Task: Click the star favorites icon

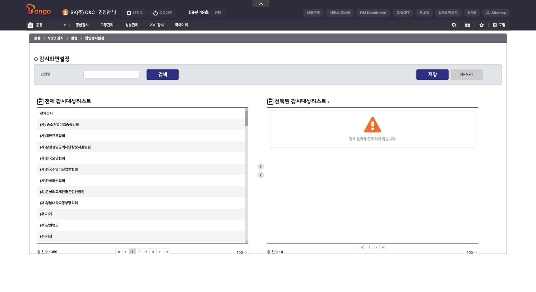Action: tap(481, 25)
